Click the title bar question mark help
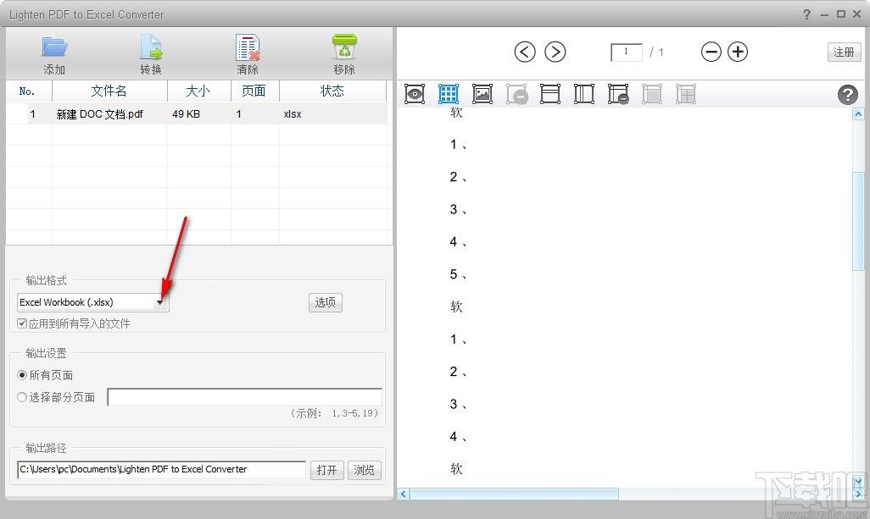870x519 pixels. click(806, 14)
